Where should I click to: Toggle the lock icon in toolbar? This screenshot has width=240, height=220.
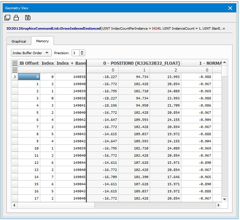pos(16,18)
